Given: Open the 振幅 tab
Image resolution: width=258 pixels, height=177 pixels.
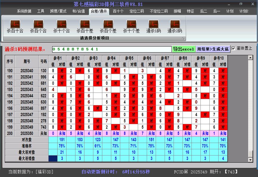Looking at the screenshot, I should pos(177,11).
